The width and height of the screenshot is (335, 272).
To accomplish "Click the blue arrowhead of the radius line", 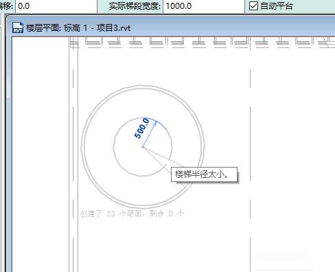I will coord(155,123).
